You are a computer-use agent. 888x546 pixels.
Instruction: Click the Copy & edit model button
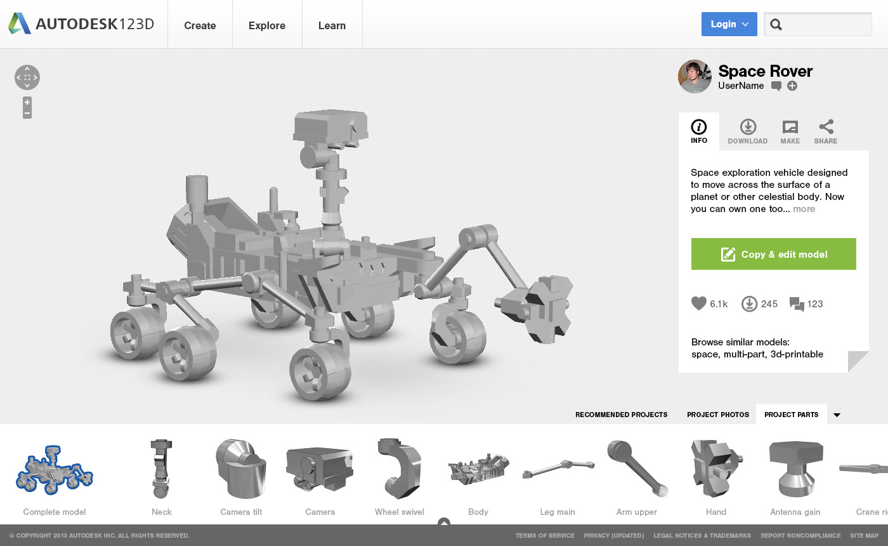(x=774, y=254)
